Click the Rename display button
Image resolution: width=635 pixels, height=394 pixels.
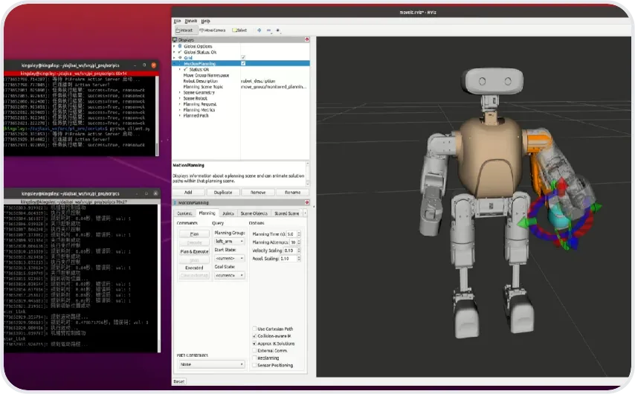292,193
